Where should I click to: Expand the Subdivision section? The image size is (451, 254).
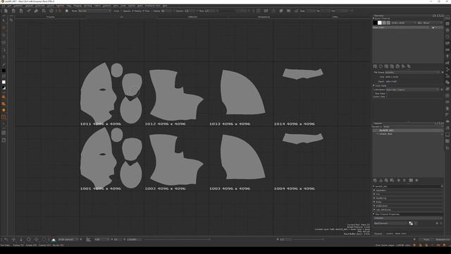tap(374, 205)
